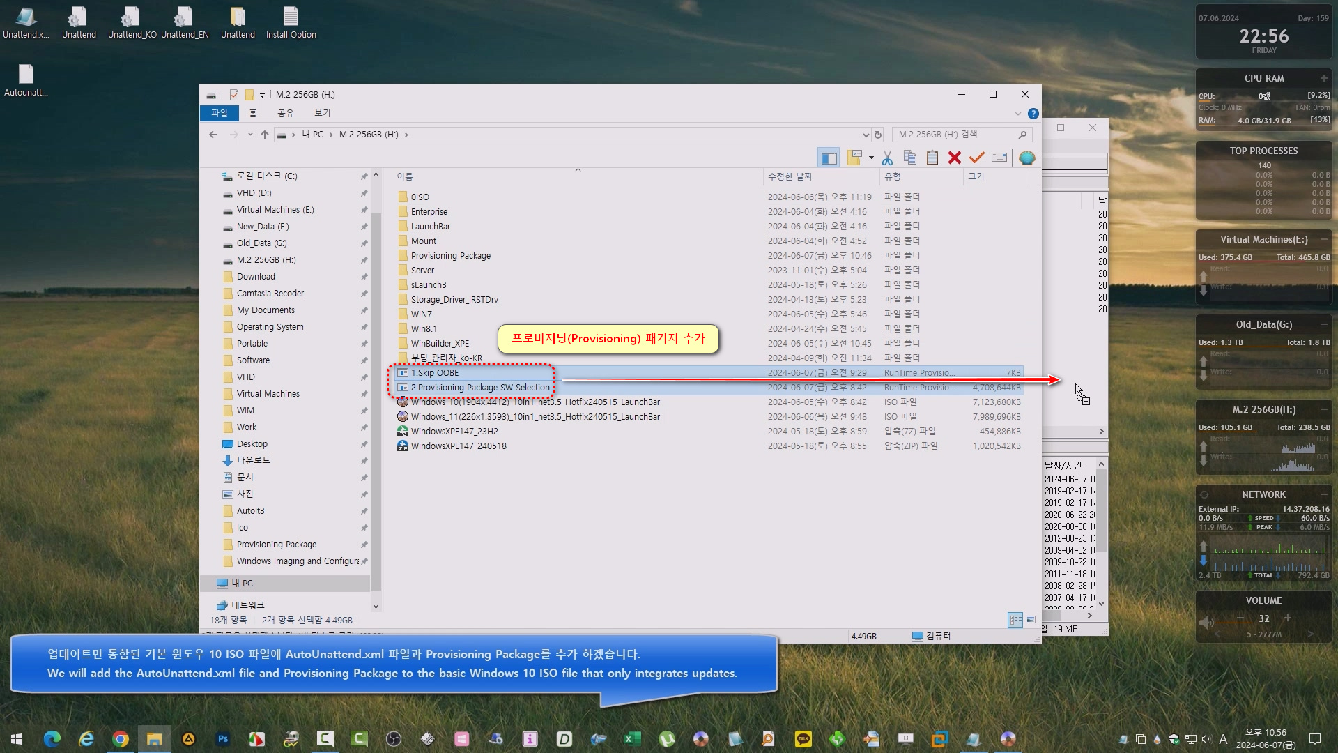Open the 파일 ribbon tab

tap(220, 113)
